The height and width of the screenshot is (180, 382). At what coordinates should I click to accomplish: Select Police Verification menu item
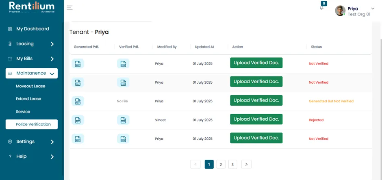(32, 124)
